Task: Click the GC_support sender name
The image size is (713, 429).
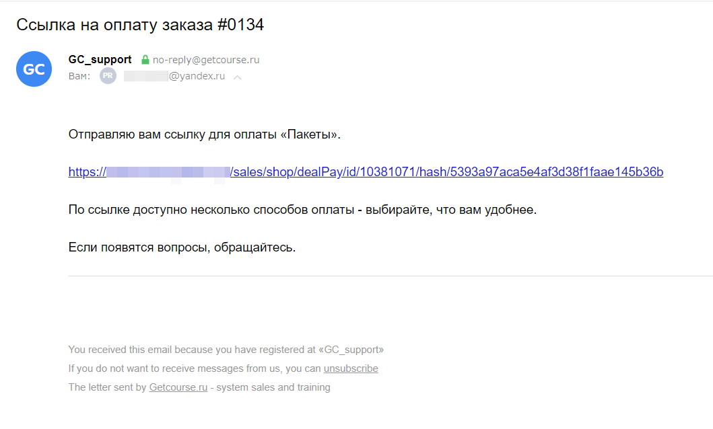Action: [100, 59]
